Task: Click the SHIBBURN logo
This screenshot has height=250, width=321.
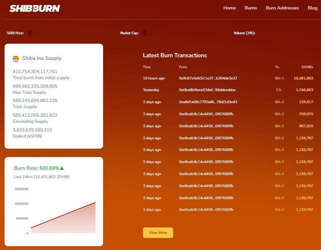Action: tap(35, 8)
